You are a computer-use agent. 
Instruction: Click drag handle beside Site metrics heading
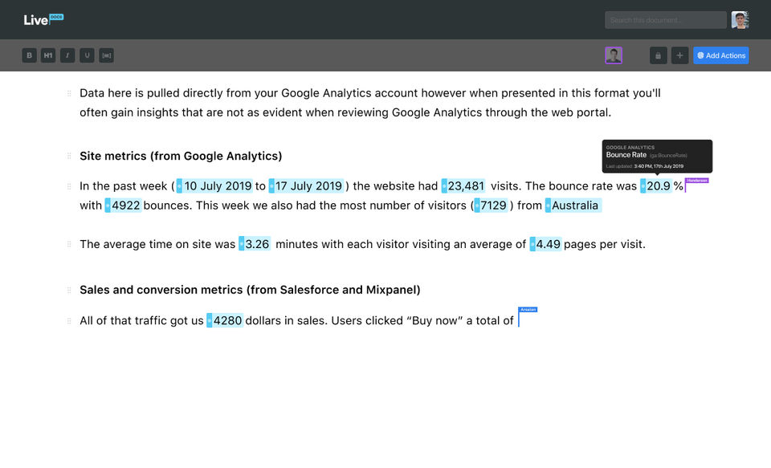(69, 157)
